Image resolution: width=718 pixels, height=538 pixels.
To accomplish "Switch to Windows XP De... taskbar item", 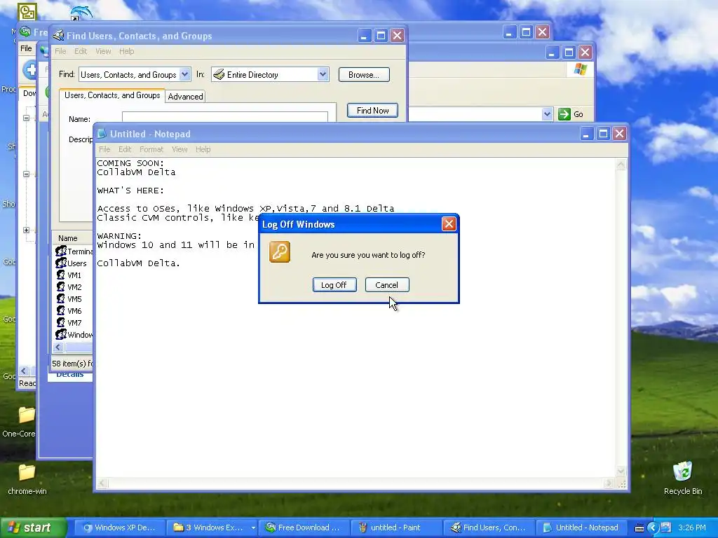I will pyautogui.click(x=119, y=527).
